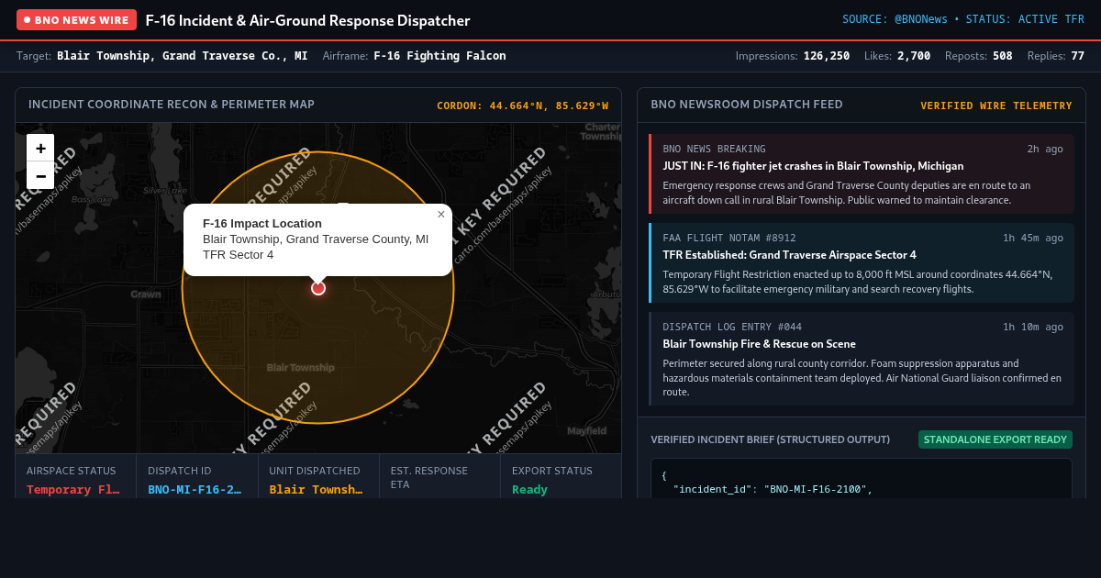1101x578 pixels.
Task: Click the Blair Township label on the map
Action: click(x=300, y=368)
